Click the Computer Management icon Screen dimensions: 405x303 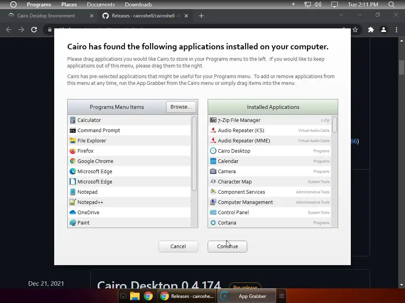coord(213,202)
